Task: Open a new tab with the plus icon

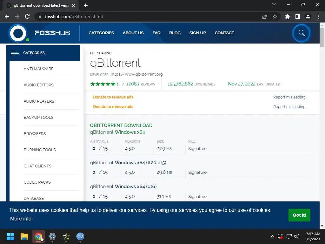Action: [x=86, y=5]
